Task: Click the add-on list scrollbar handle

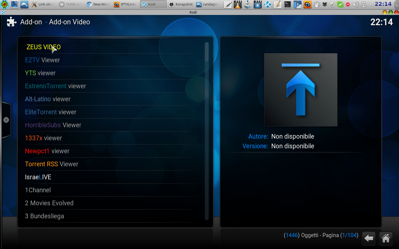Action: [207, 52]
